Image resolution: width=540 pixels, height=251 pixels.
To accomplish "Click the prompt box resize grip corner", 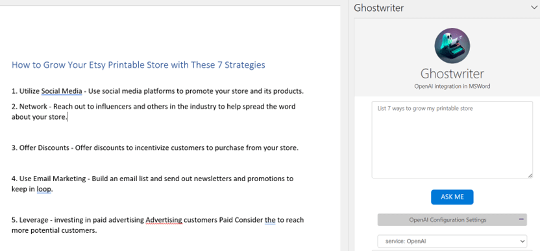I will tap(530, 175).
